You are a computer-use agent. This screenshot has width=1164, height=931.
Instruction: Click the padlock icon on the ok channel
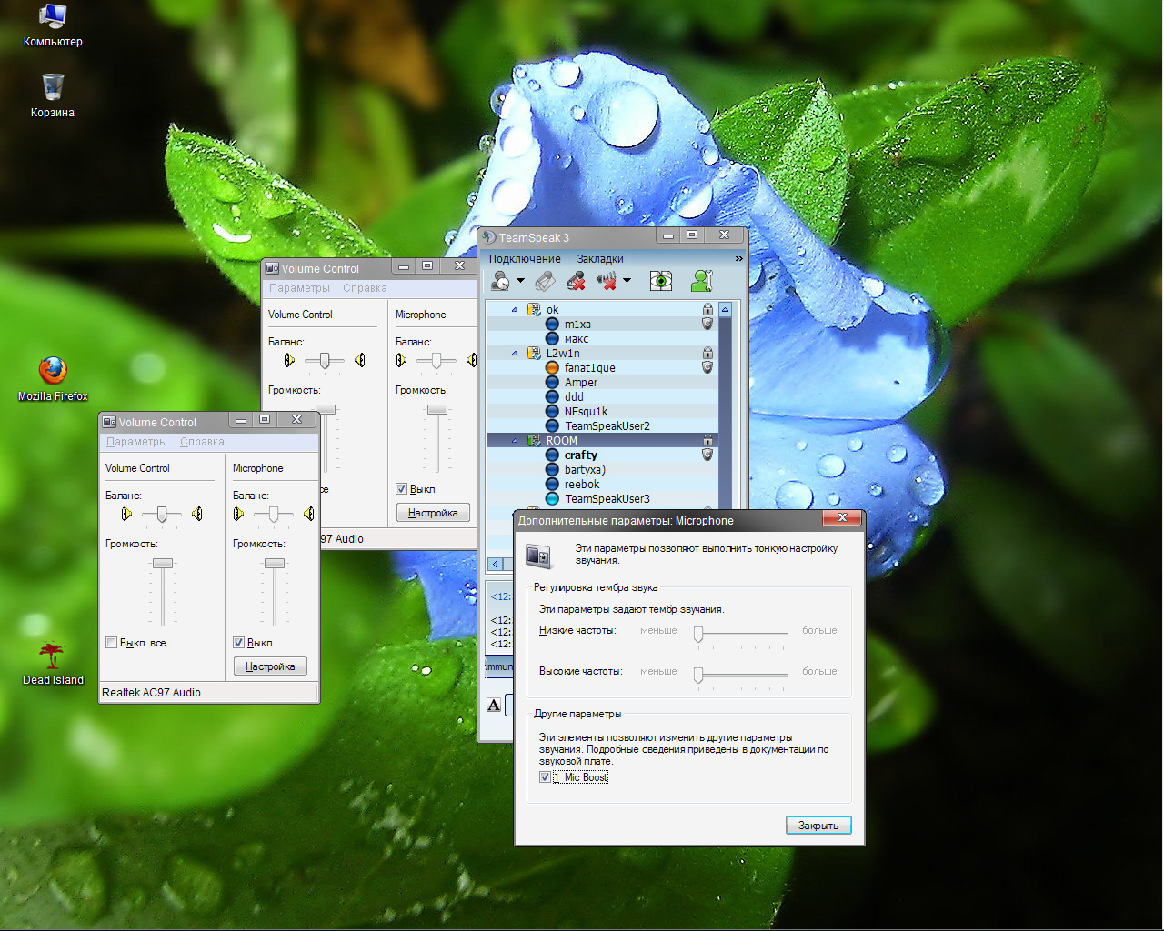click(707, 309)
